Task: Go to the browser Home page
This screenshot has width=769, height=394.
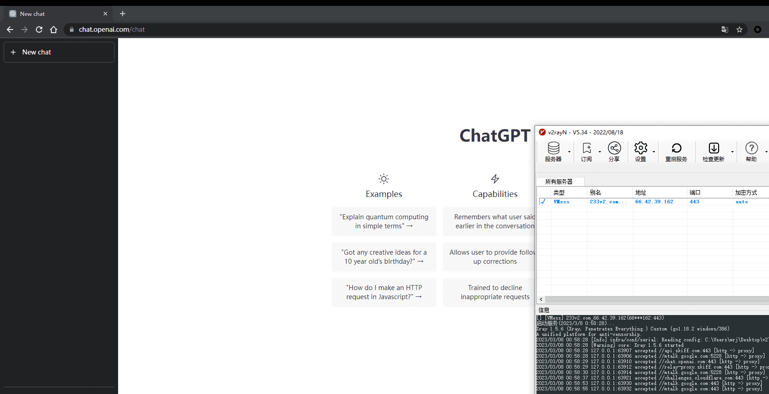Action: point(54,30)
